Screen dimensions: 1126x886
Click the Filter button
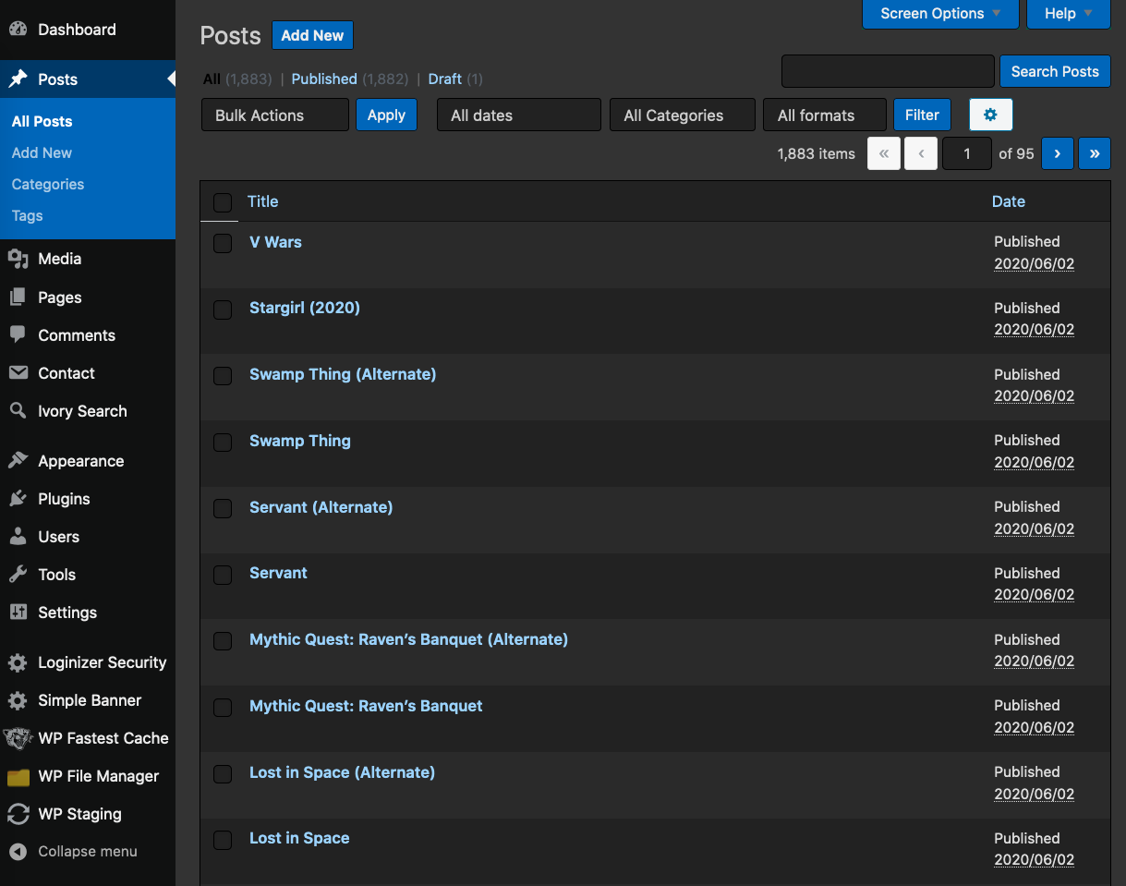pos(922,115)
